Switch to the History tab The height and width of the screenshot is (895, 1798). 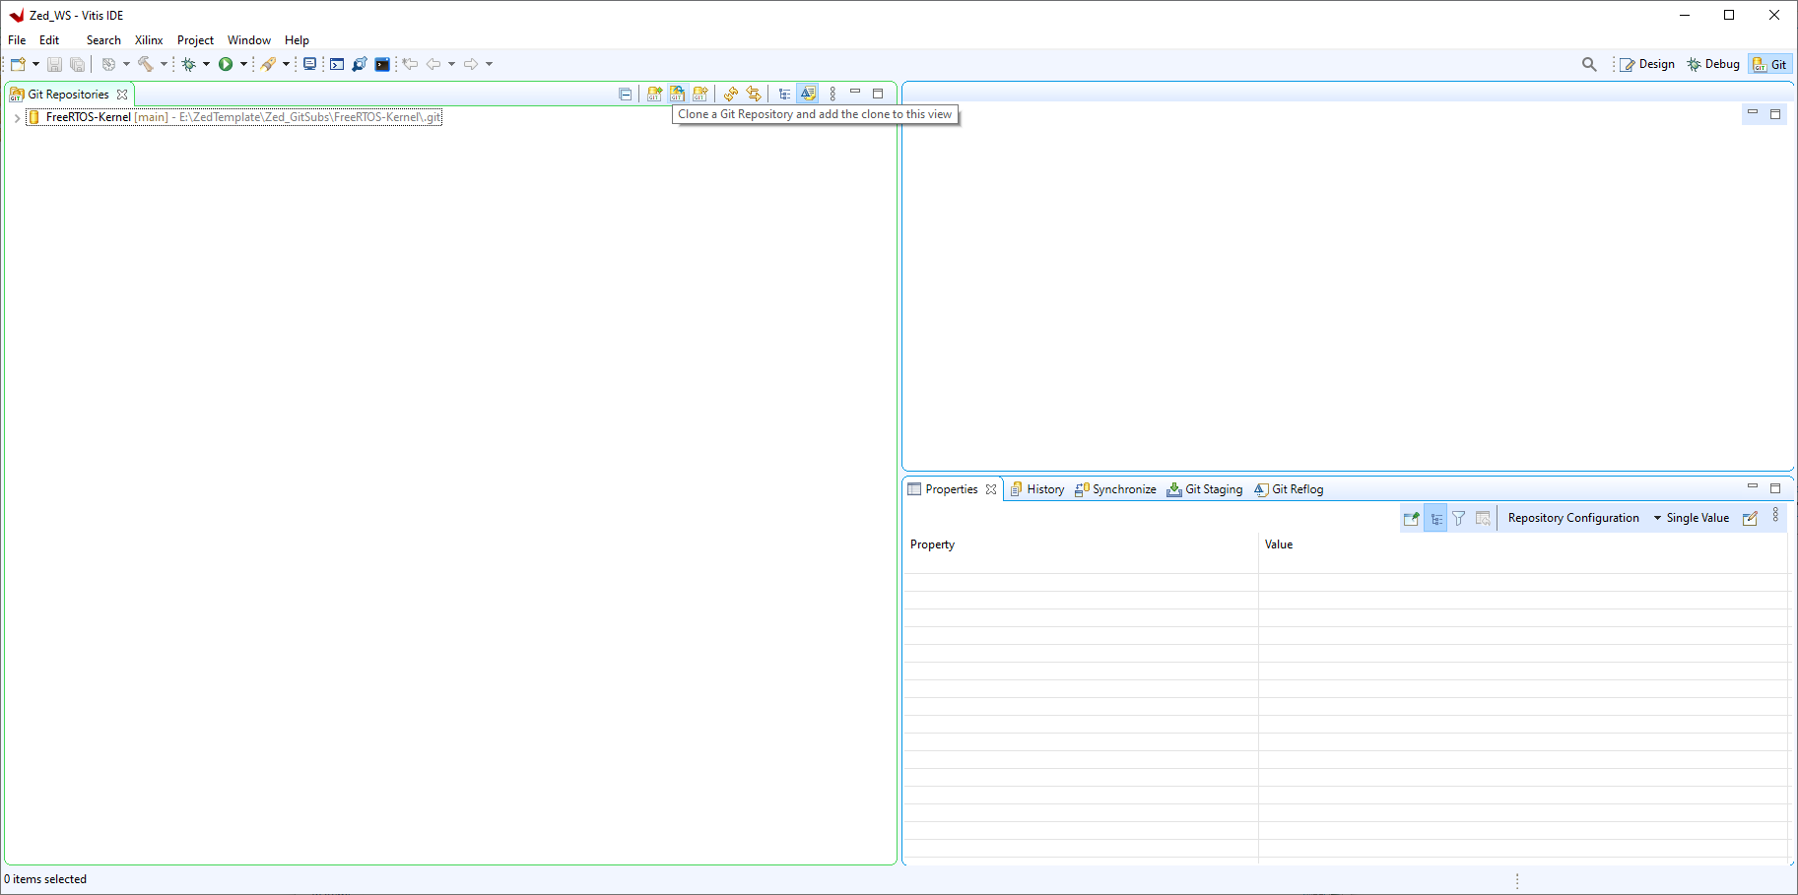tap(1037, 489)
